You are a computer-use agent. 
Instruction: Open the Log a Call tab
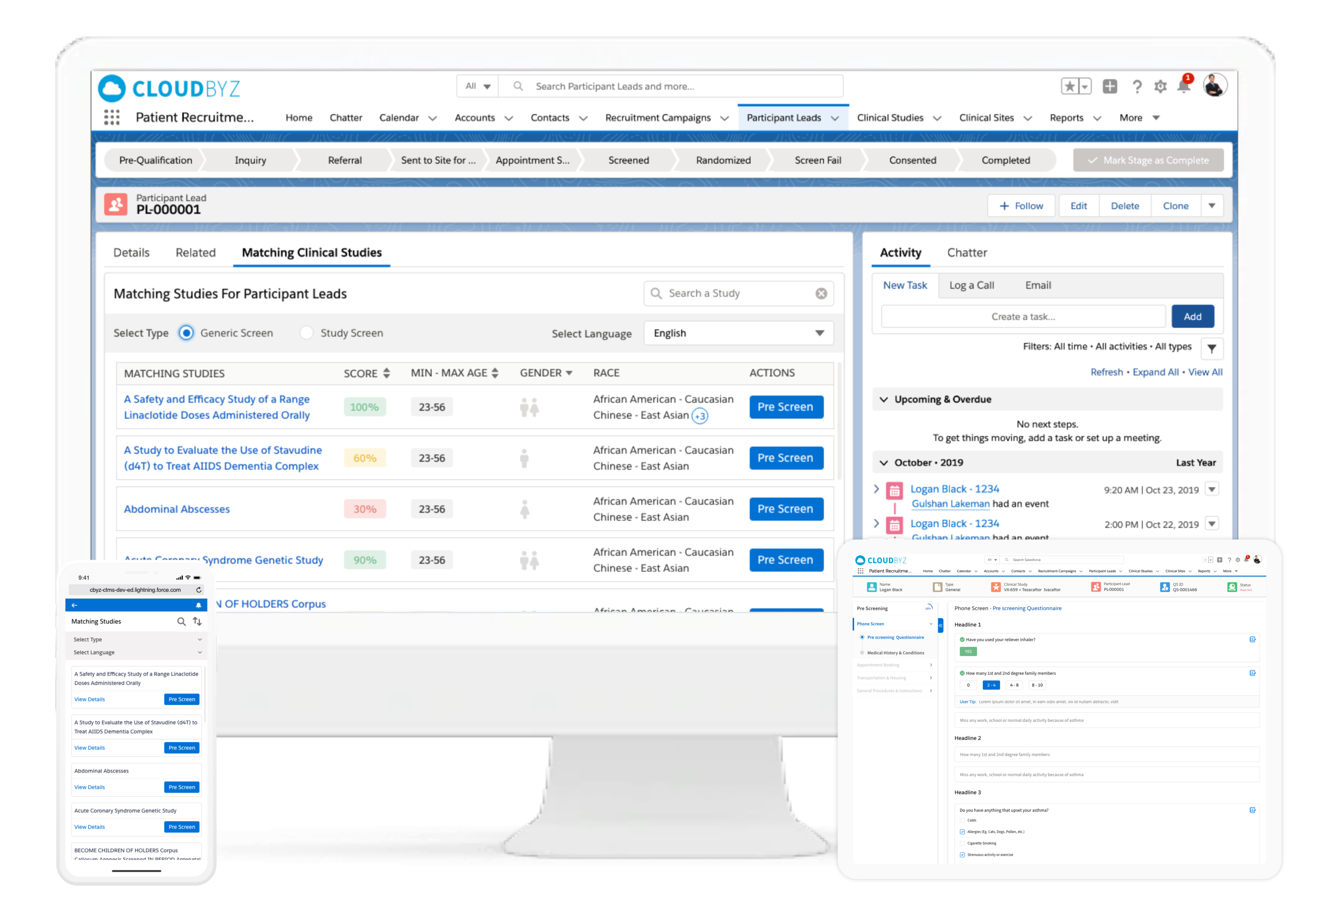(971, 285)
